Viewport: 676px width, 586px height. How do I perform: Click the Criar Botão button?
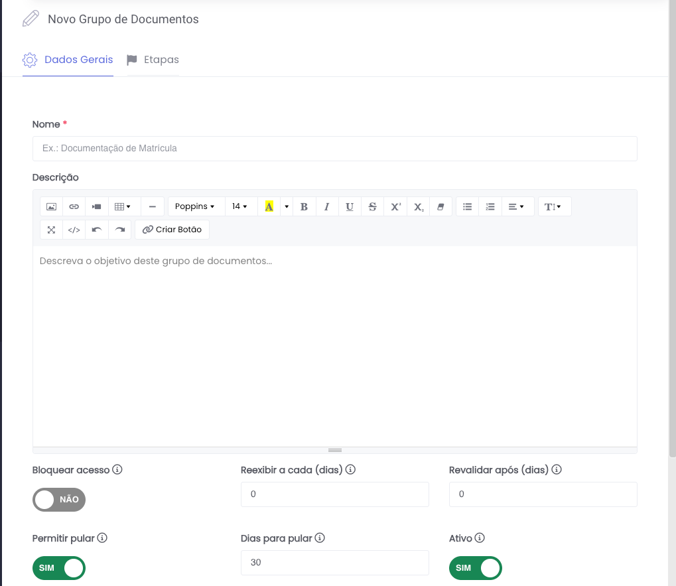pyautogui.click(x=172, y=230)
